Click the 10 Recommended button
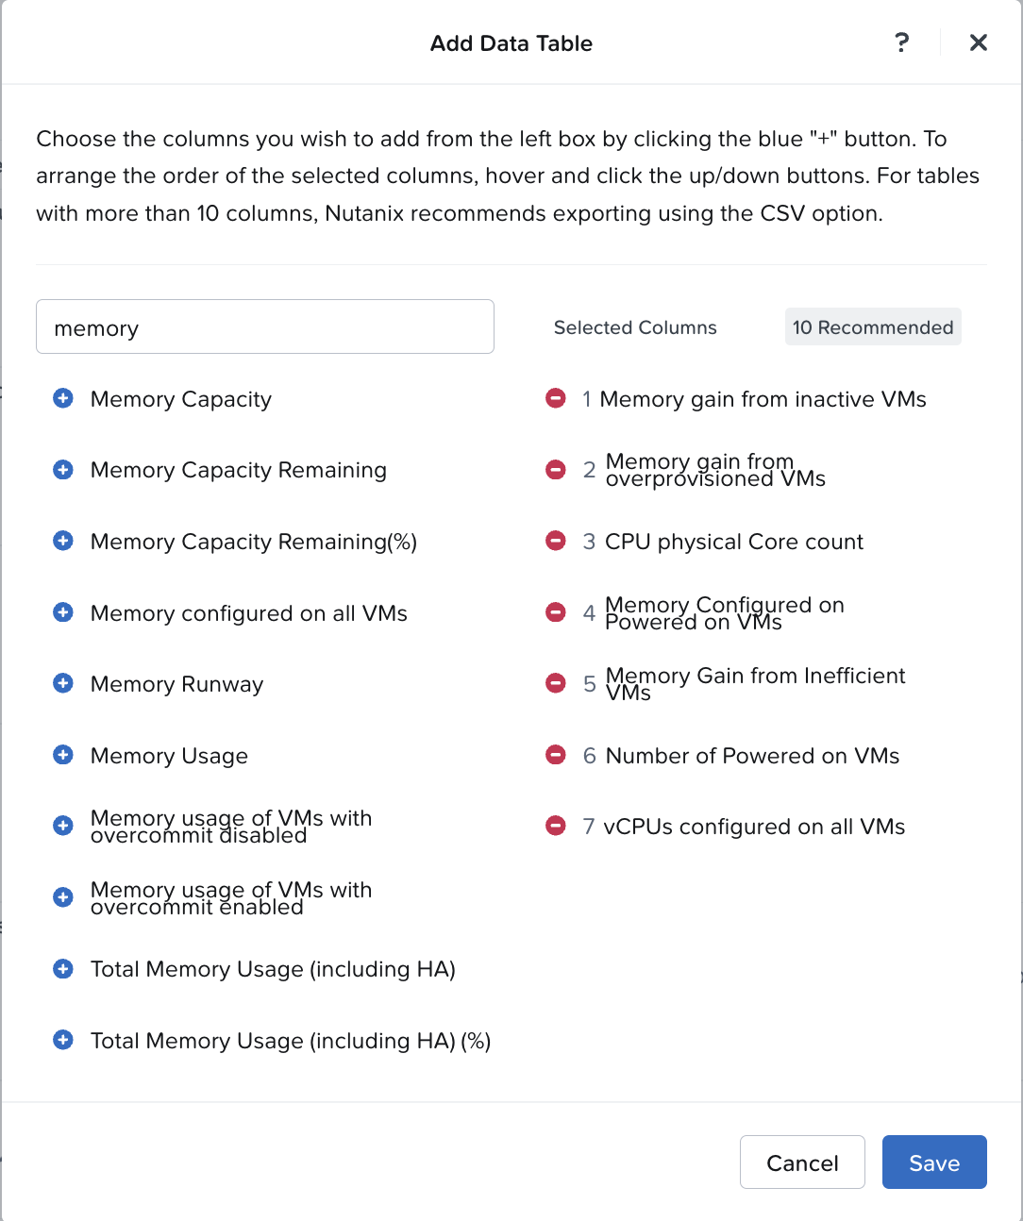Image resolution: width=1023 pixels, height=1221 pixels. [x=873, y=326]
